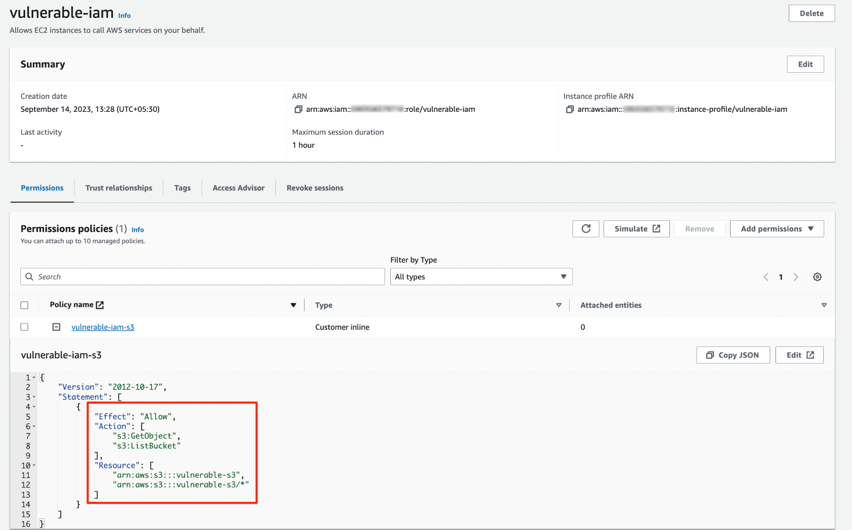
Task: Copy the role ARN with copy icon
Action: tap(298, 109)
